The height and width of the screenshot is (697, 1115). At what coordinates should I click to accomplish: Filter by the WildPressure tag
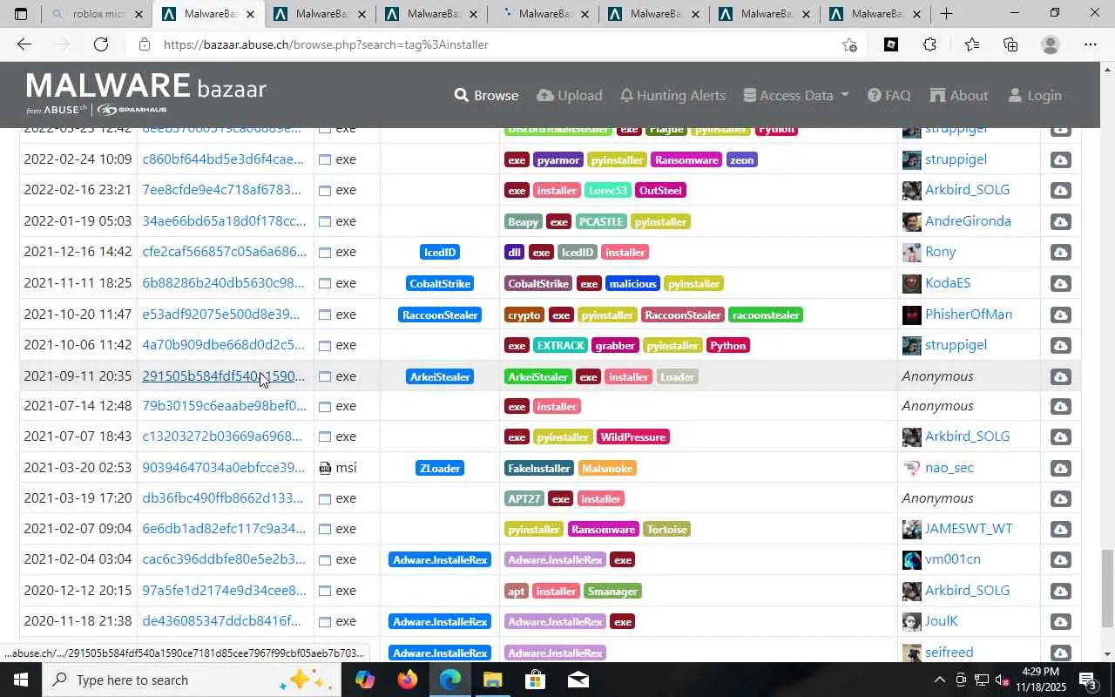tap(632, 437)
